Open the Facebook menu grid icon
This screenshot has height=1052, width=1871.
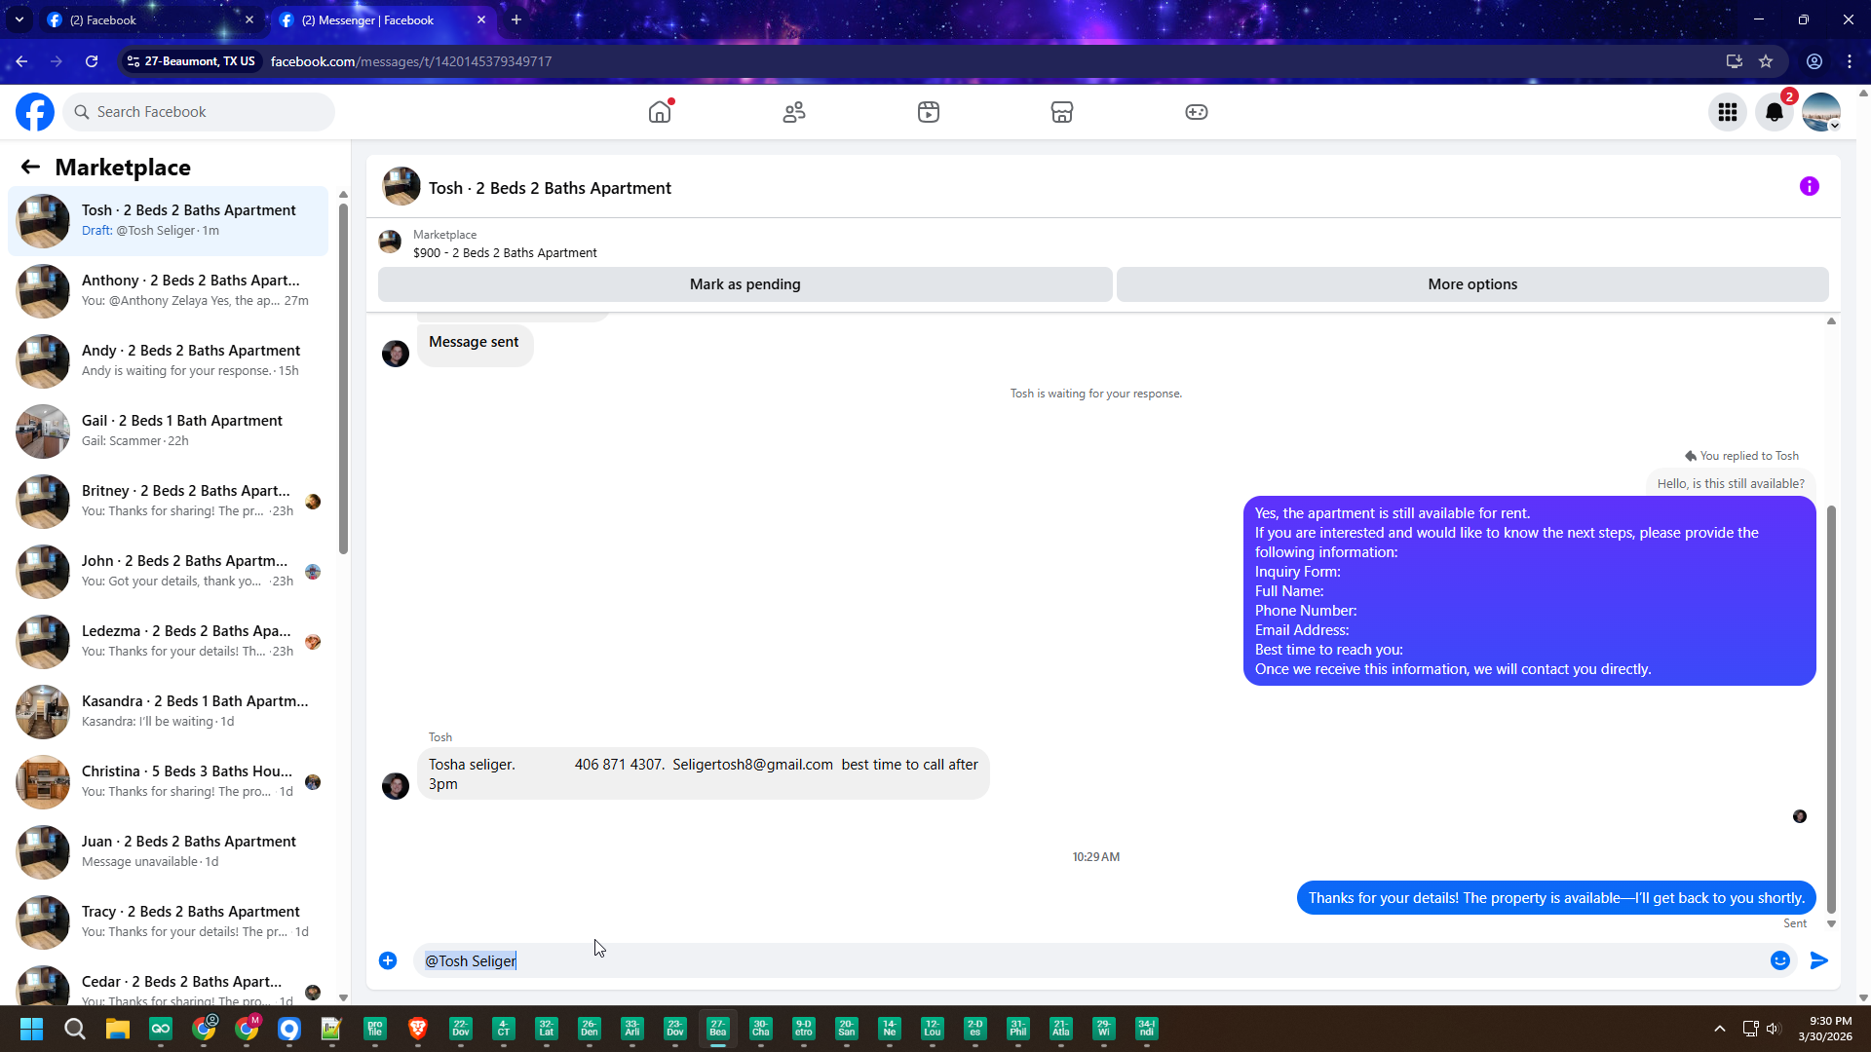point(1728,112)
